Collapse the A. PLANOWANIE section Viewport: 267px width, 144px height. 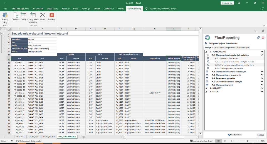coord(262,52)
